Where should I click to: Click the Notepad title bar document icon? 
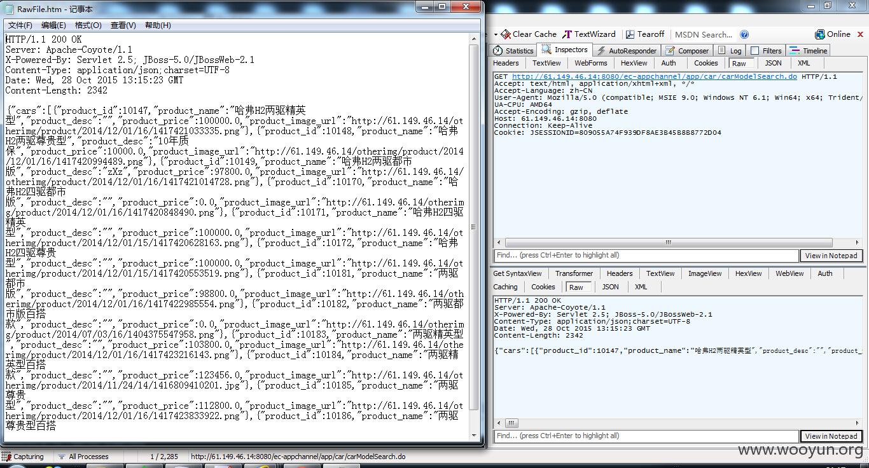(x=10, y=9)
